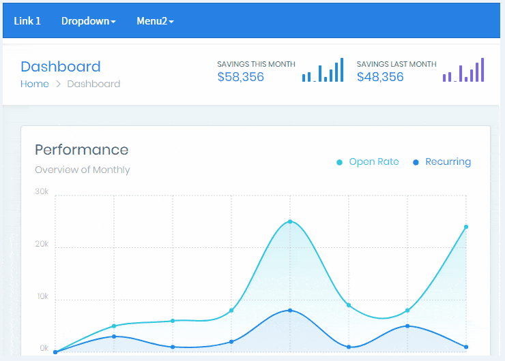Click the dark blue Recurring legend dot
The width and height of the screenshot is (505, 361).
pyautogui.click(x=416, y=162)
